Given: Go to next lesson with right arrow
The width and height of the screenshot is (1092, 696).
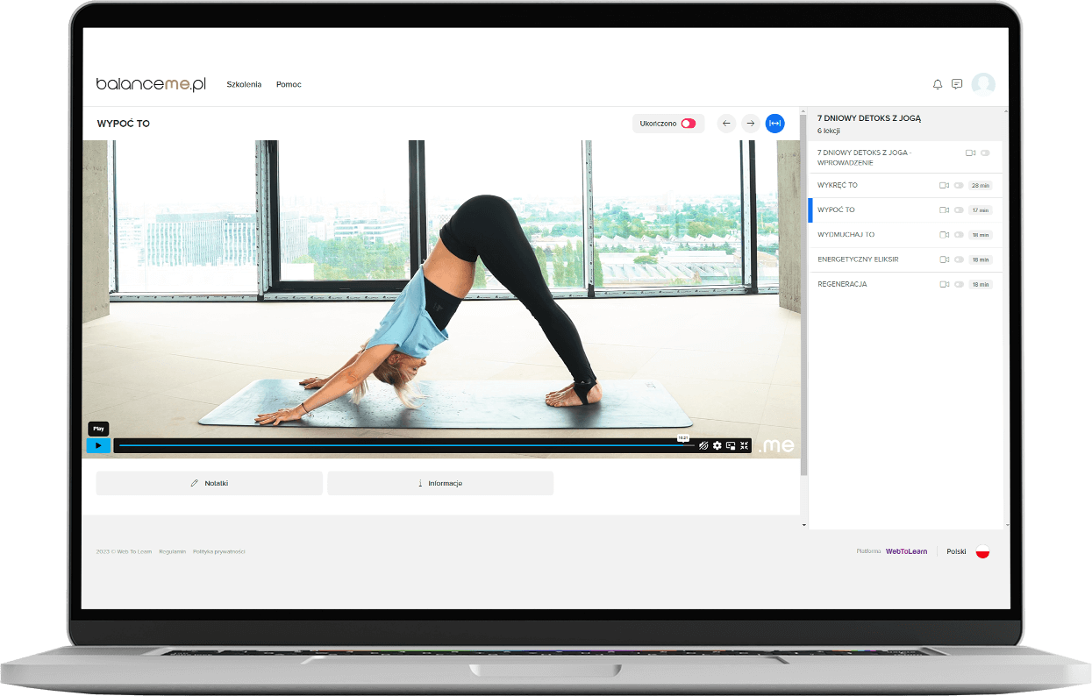Looking at the screenshot, I should point(751,124).
